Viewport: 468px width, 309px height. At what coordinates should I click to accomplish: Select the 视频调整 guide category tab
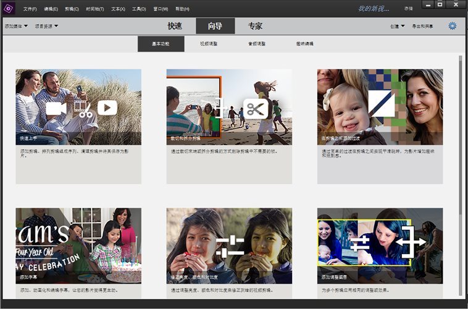point(209,44)
